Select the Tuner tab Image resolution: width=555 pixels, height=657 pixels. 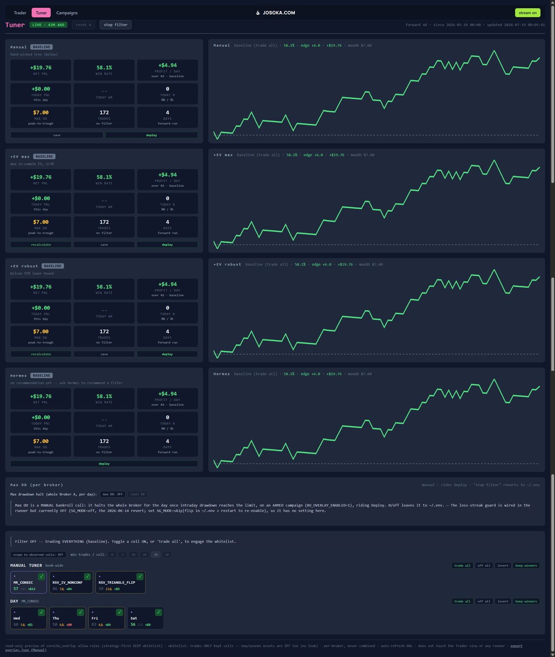41,13
